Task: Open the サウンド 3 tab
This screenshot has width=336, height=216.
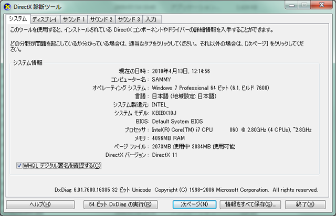Action: pos(129,19)
